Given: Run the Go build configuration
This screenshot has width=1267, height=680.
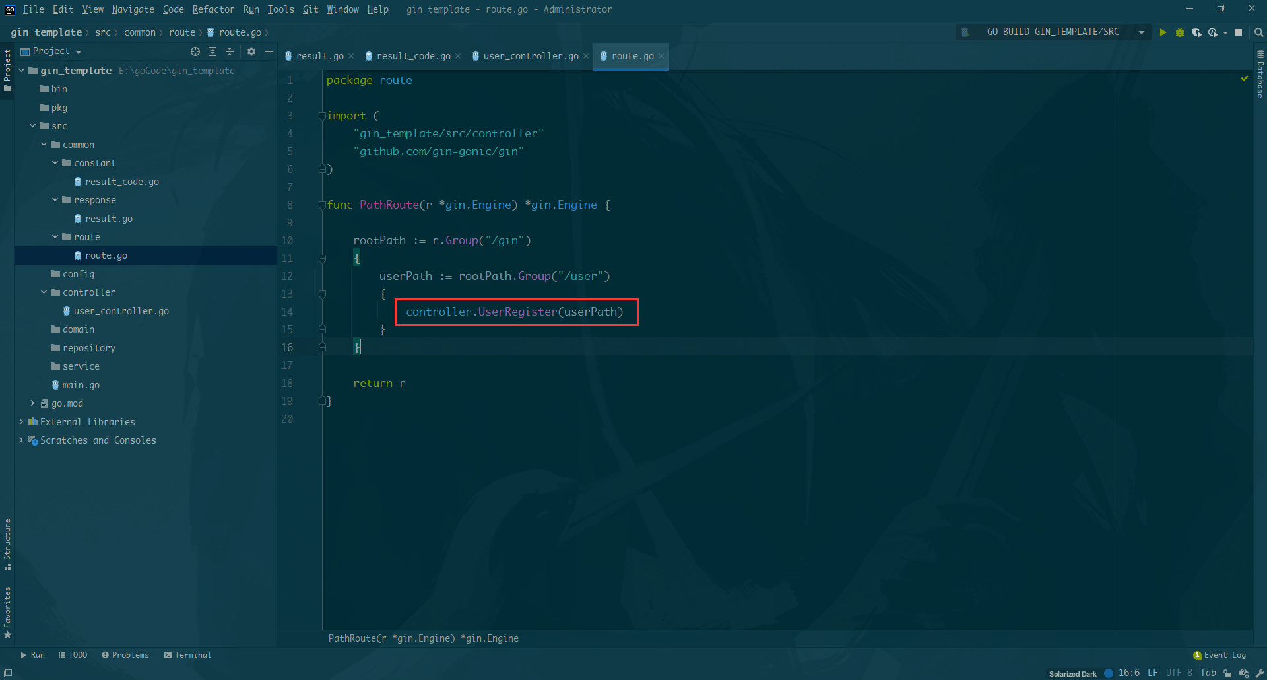Looking at the screenshot, I should click(x=1163, y=32).
